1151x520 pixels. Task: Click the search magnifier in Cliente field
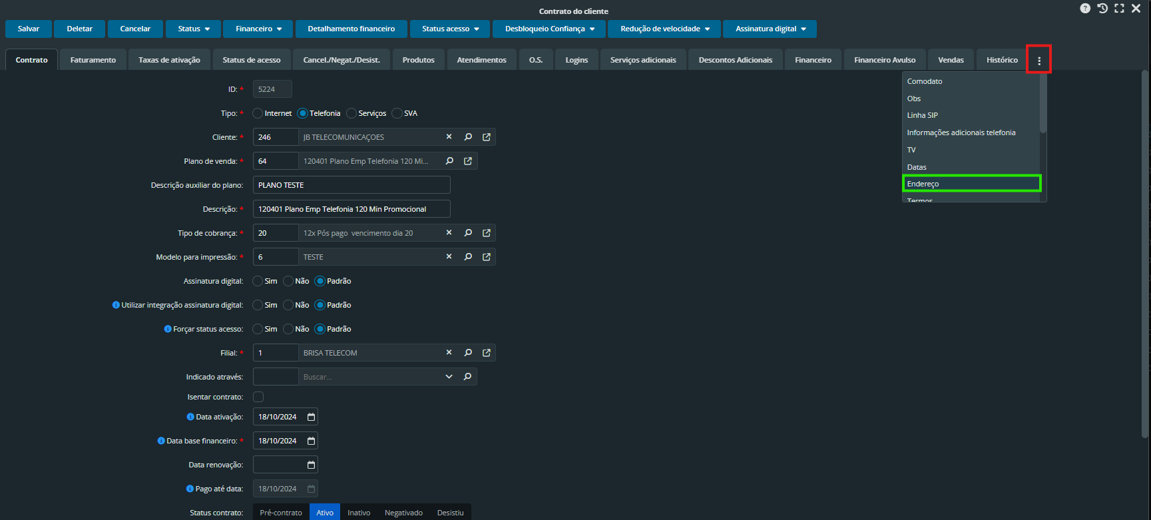(468, 137)
